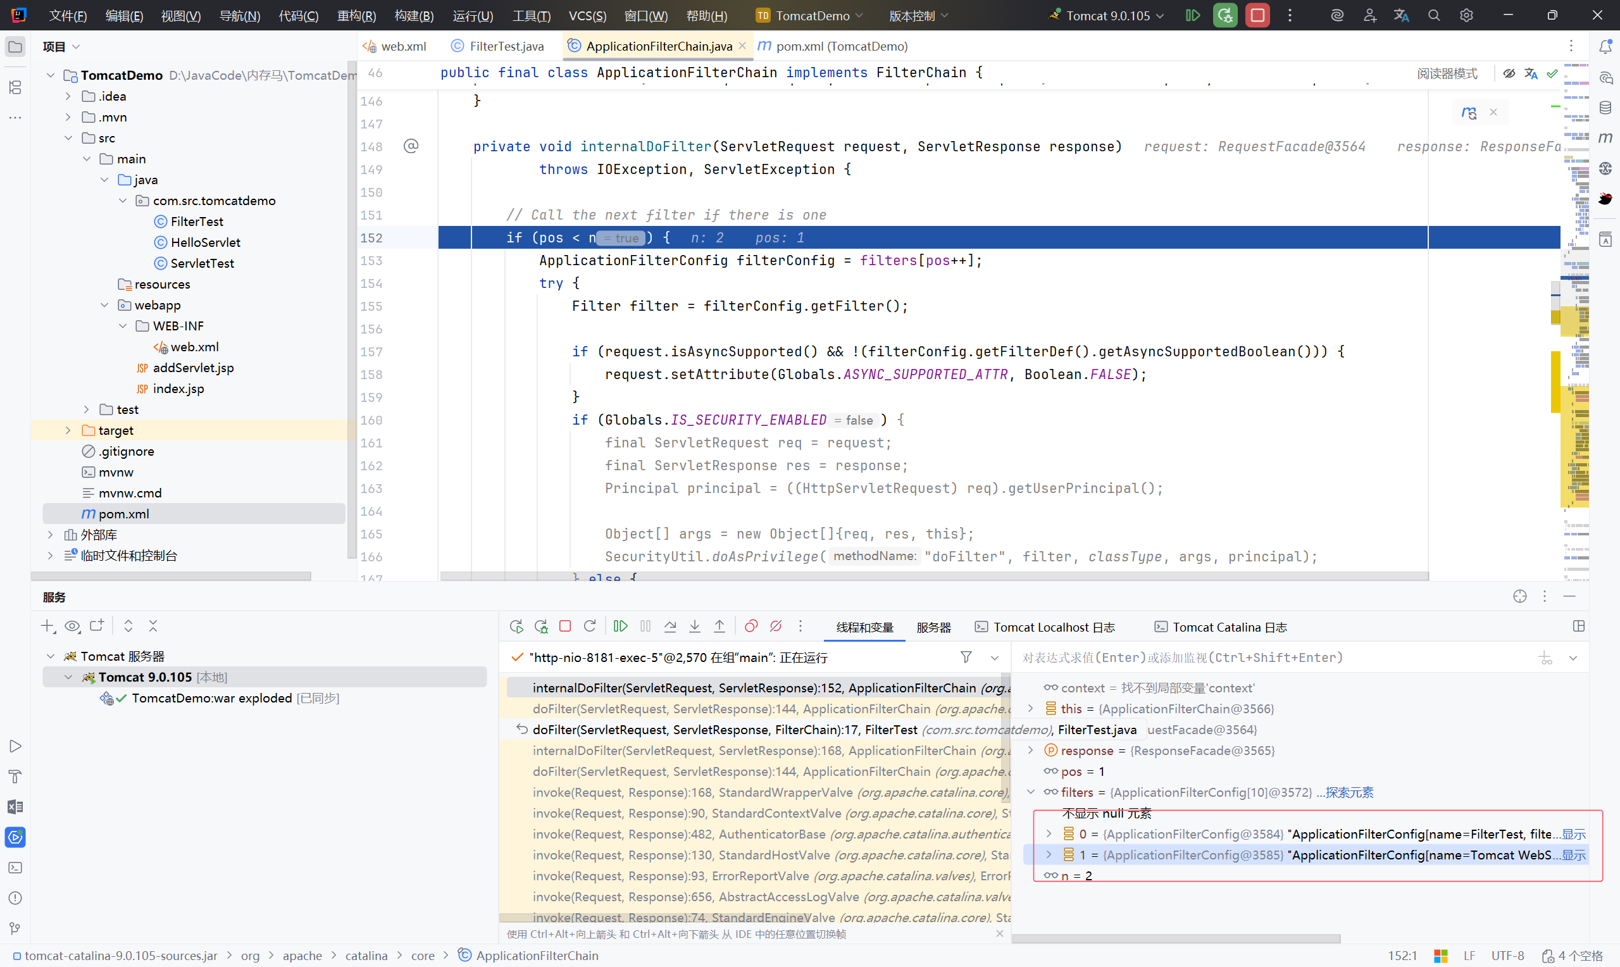The height and width of the screenshot is (967, 1620).
Task: Toggle Mute Breakpoints in debugger toolbar
Action: pos(776,626)
